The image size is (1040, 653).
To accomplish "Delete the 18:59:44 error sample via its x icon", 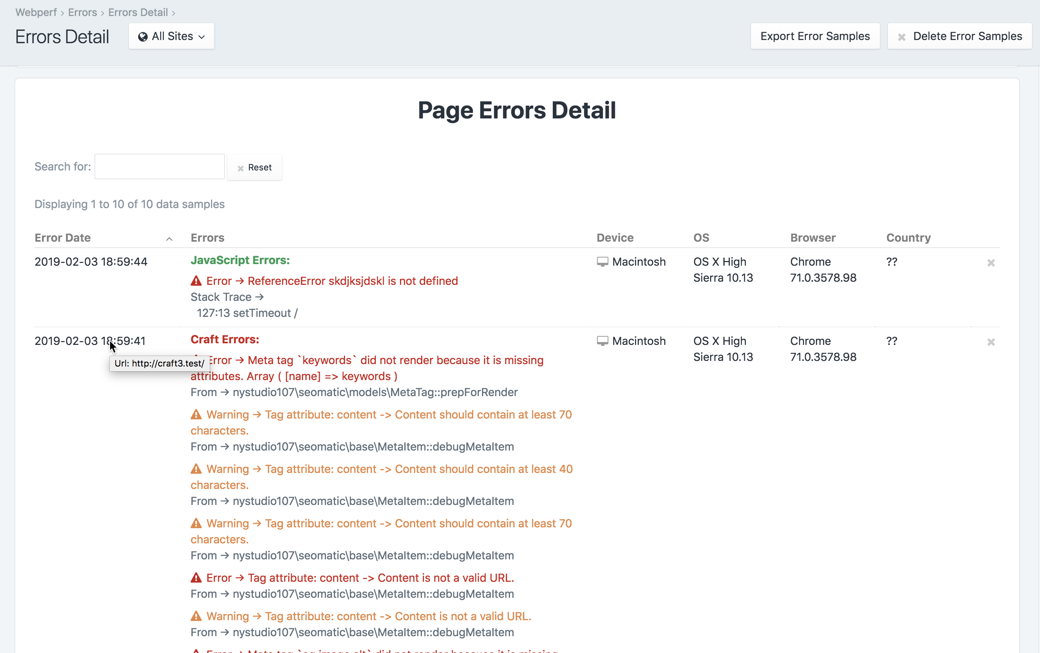I will click(x=991, y=263).
